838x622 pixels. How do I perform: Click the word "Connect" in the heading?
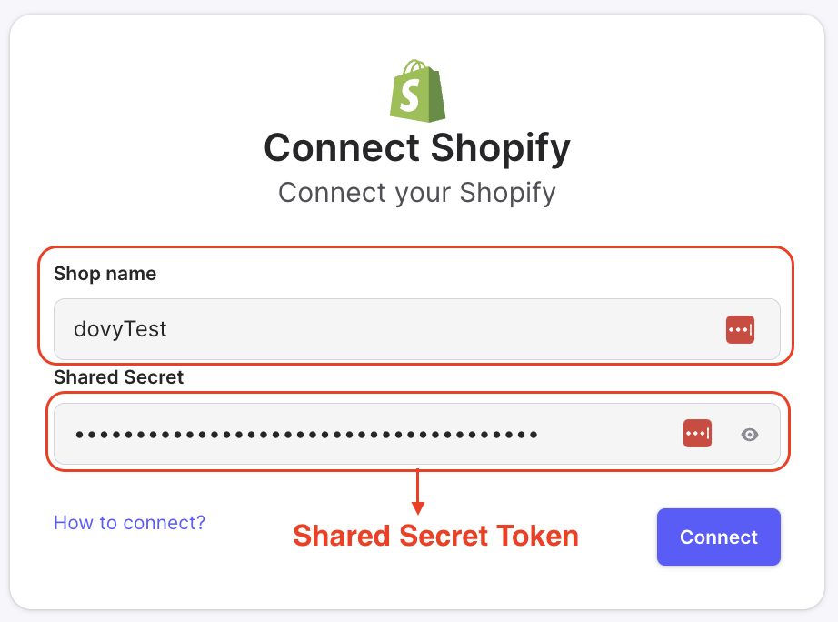[342, 147]
